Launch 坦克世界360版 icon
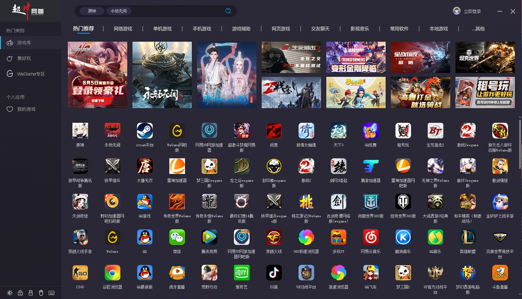This screenshot has width=522, height=299. pos(403,202)
